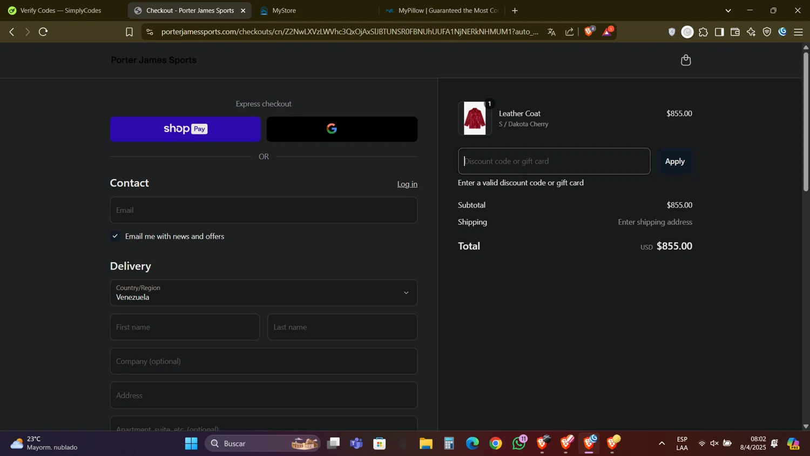Focus the First name field
This screenshot has width=810, height=456.
[x=185, y=327]
